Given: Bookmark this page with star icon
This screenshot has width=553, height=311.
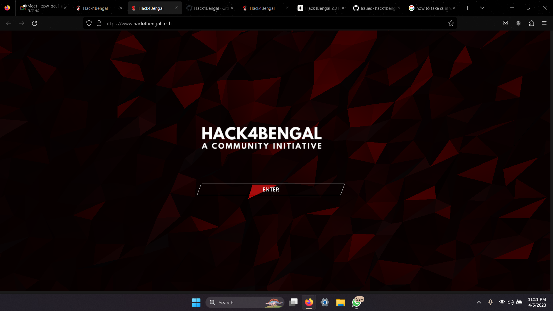Looking at the screenshot, I should coord(451,23).
